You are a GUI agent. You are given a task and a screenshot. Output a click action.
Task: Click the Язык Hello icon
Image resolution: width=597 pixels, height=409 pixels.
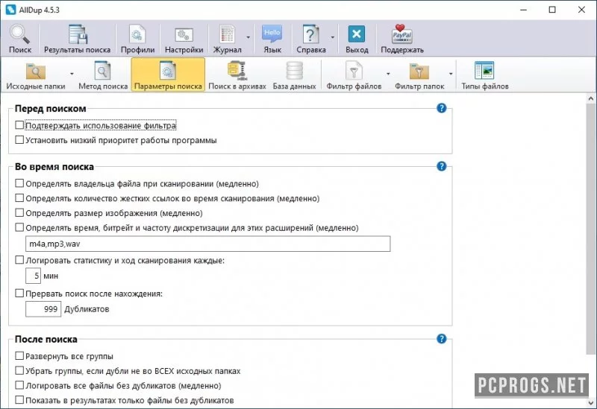click(272, 34)
